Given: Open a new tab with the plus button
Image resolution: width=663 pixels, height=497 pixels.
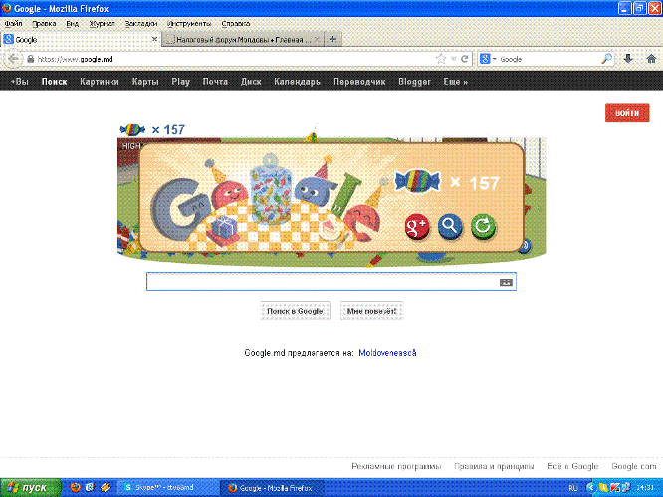Looking at the screenshot, I should coord(333,39).
